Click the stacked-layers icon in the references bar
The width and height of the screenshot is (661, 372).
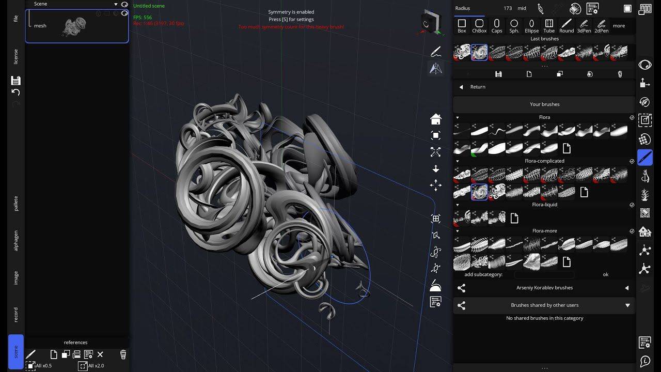coord(77,354)
